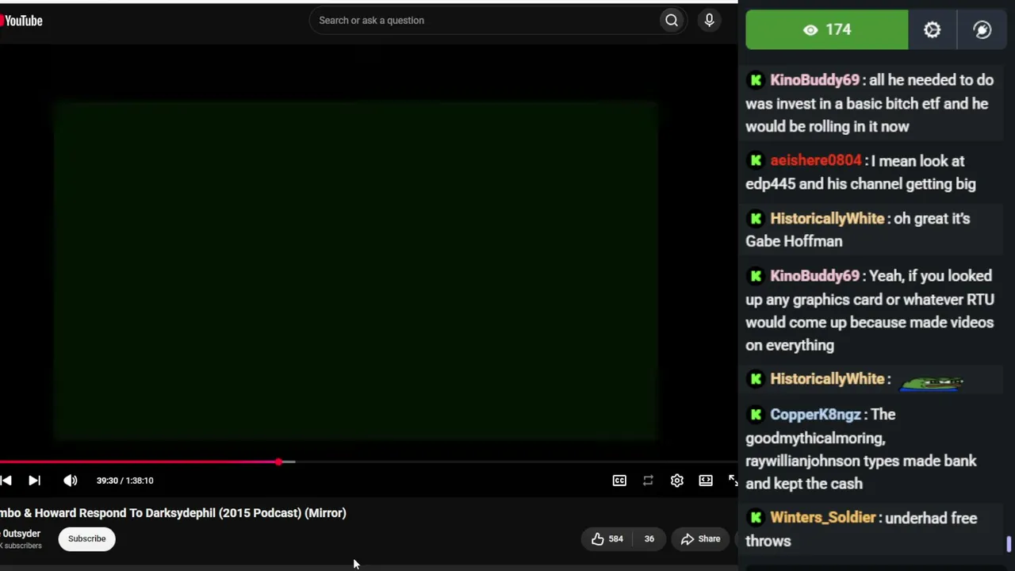Viewport: 1015px width, 571px height.
Task: Open CopperK8ngz username in chat
Action: tap(815, 415)
